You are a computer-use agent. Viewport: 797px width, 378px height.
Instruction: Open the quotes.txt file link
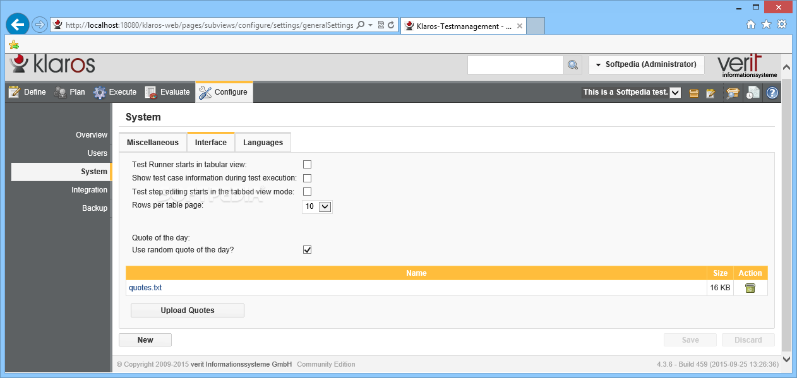click(145, 288)
